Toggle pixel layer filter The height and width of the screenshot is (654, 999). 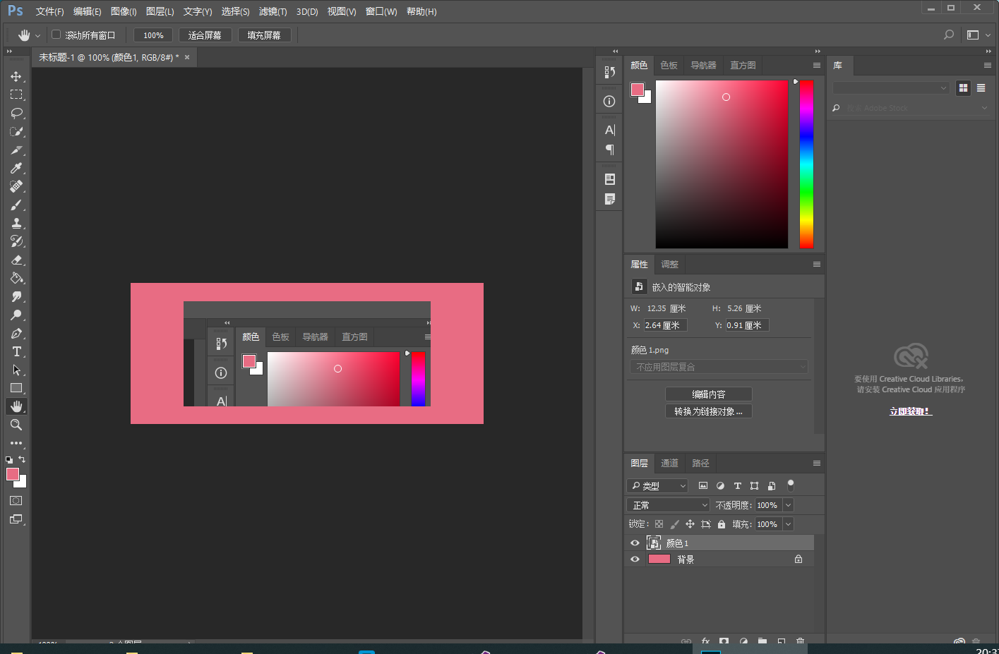click(703, 485)
